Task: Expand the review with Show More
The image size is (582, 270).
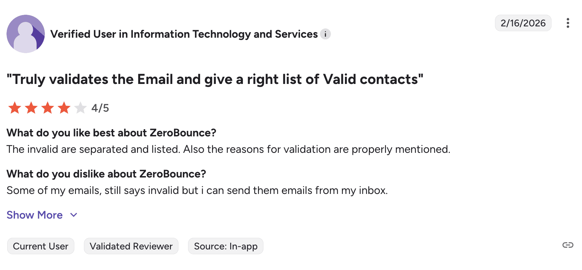Action: [x=35, y=215]
